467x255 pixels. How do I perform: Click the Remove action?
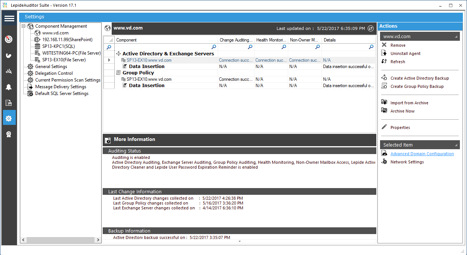coord(398,45)
